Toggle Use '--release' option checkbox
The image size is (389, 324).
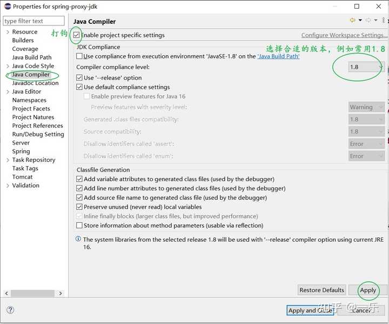click(79, 78)
